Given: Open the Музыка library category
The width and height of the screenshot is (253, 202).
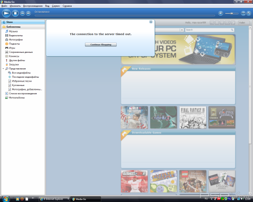Looking at the screenshot, I should [x=13, y=31].
